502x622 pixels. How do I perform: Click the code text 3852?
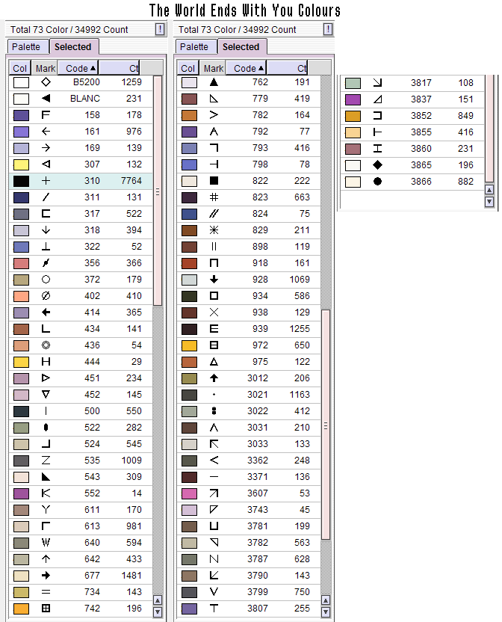[421, 116]
